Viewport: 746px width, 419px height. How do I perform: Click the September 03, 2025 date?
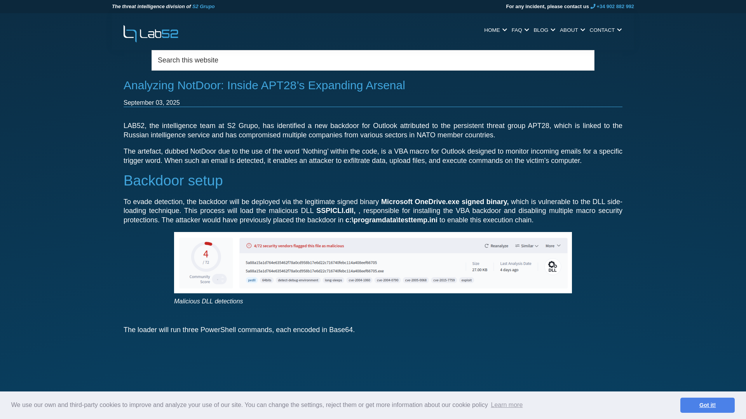[152, 102]
